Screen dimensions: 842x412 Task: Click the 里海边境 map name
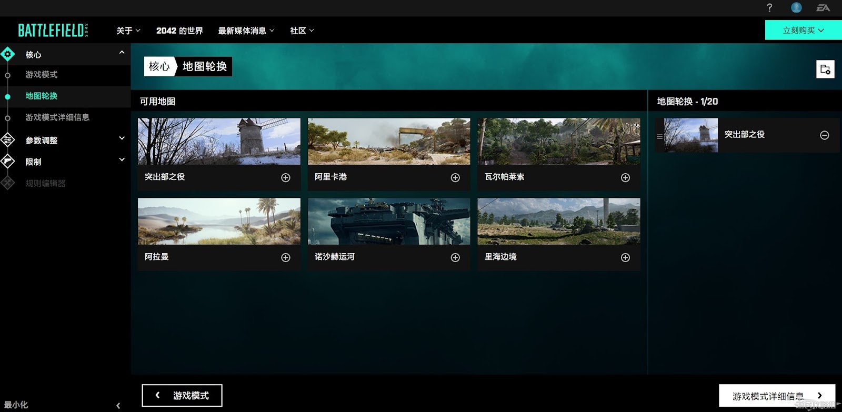click(500, 257)
